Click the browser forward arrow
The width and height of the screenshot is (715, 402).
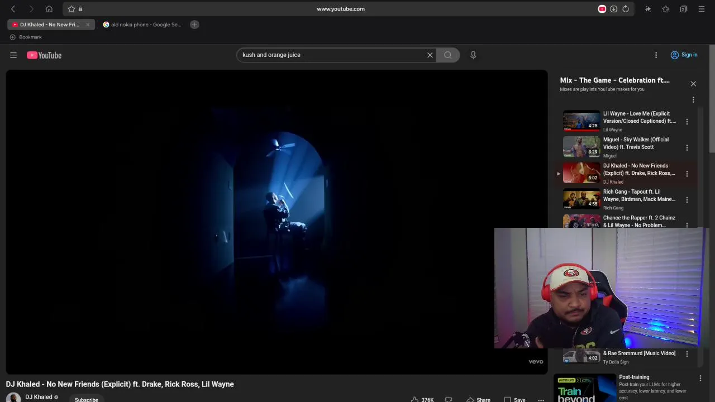31,9
